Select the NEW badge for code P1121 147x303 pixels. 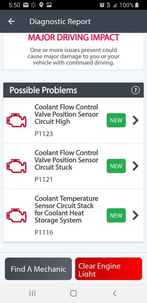[116, 166]
